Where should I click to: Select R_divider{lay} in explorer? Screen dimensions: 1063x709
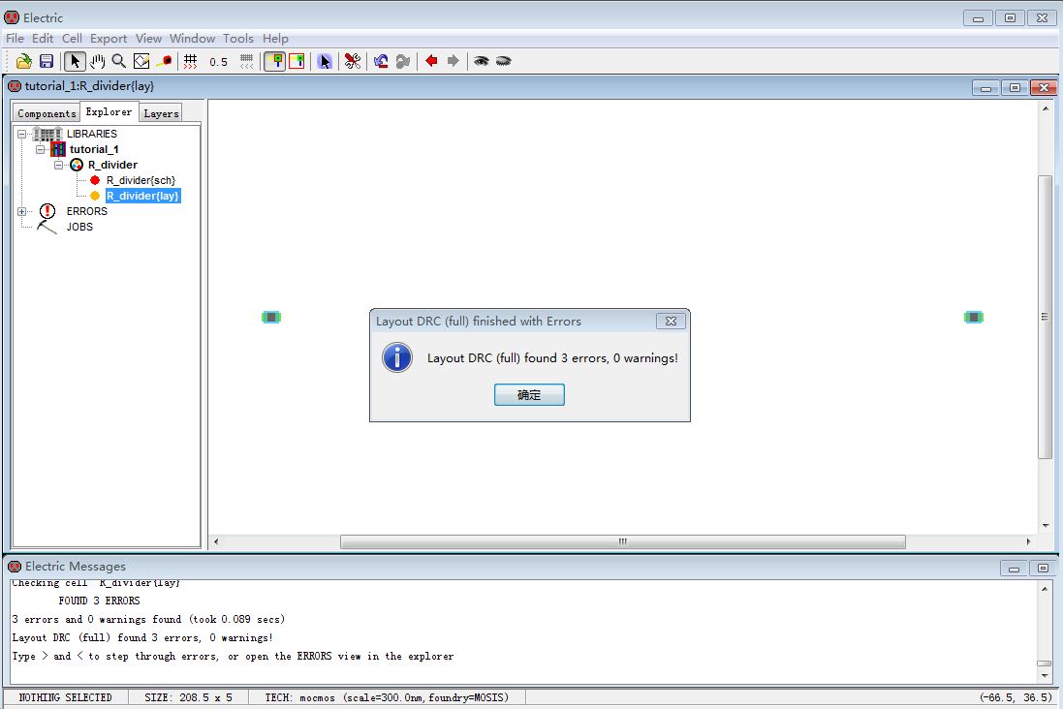tap(143, 196)
